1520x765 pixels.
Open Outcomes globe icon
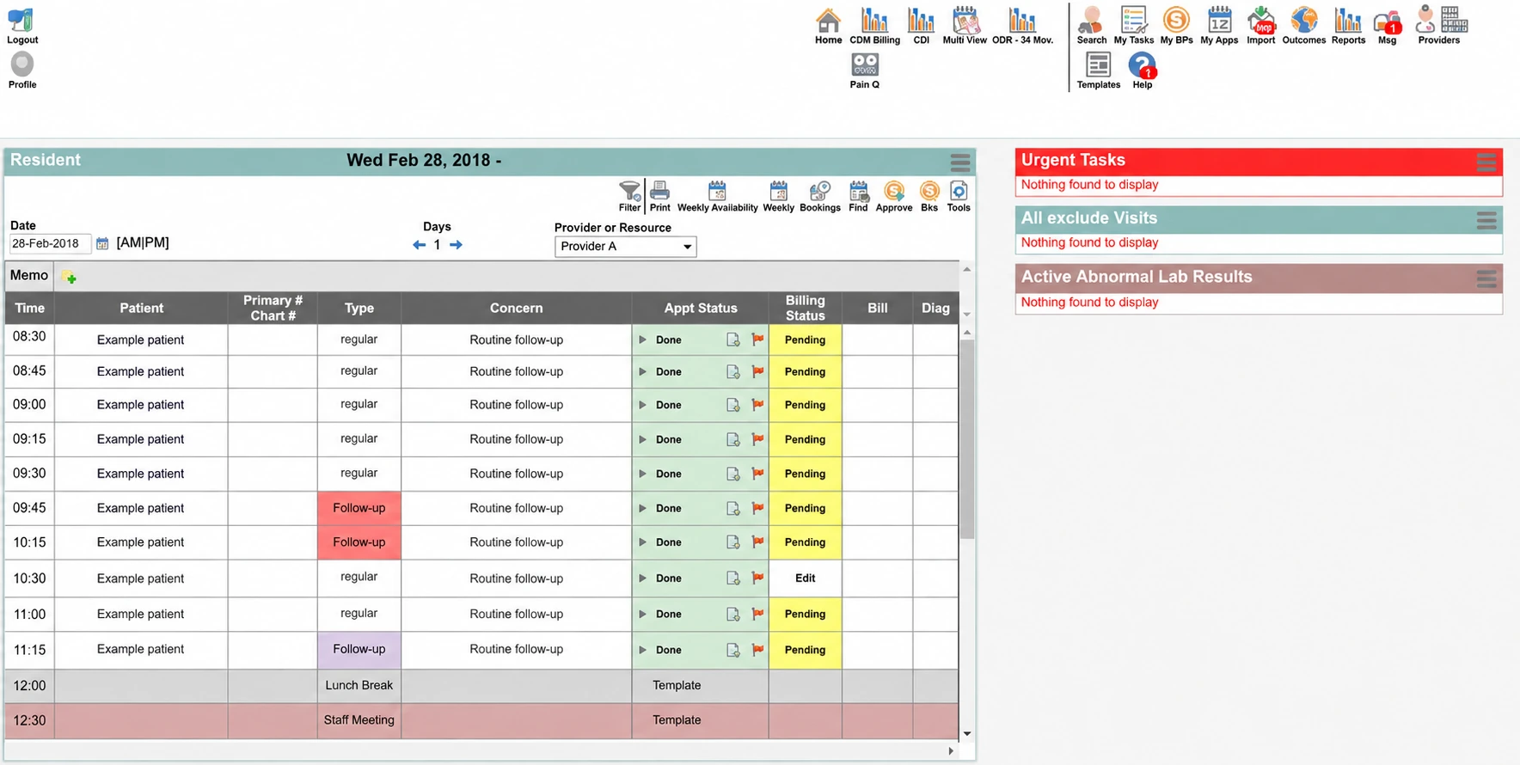point(1304,20)
